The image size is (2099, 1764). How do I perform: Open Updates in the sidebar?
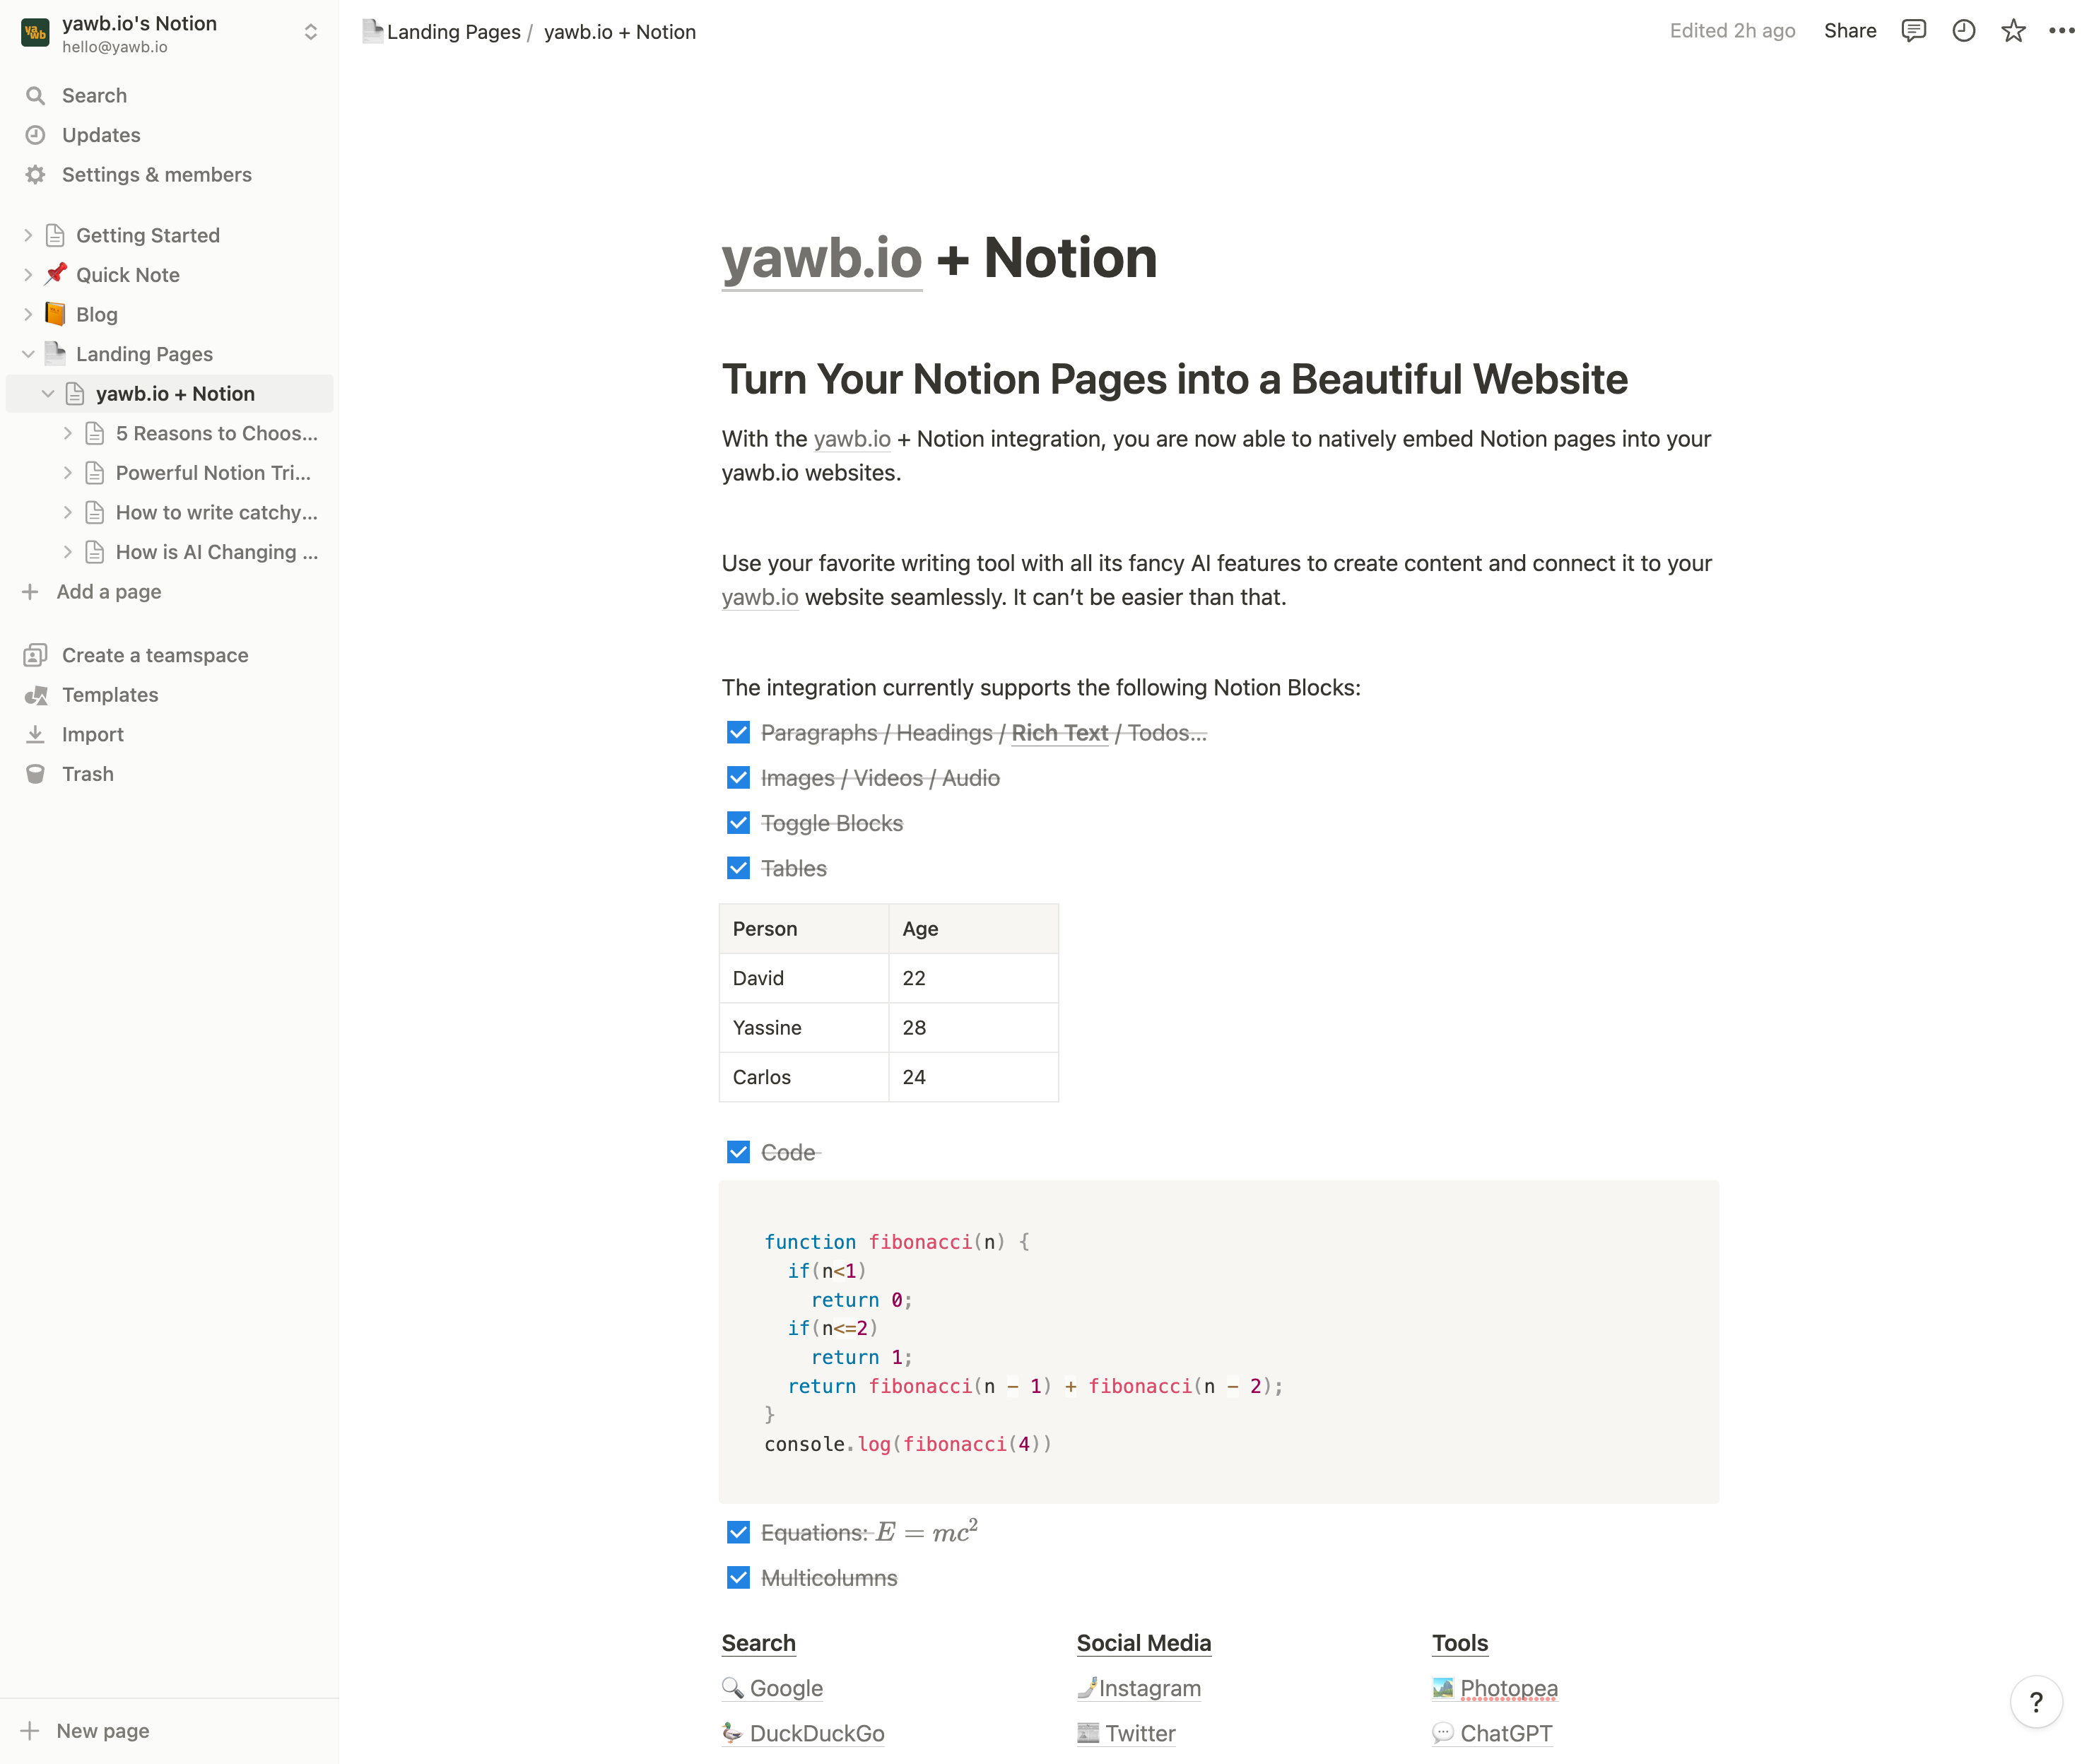pos(101,135)
